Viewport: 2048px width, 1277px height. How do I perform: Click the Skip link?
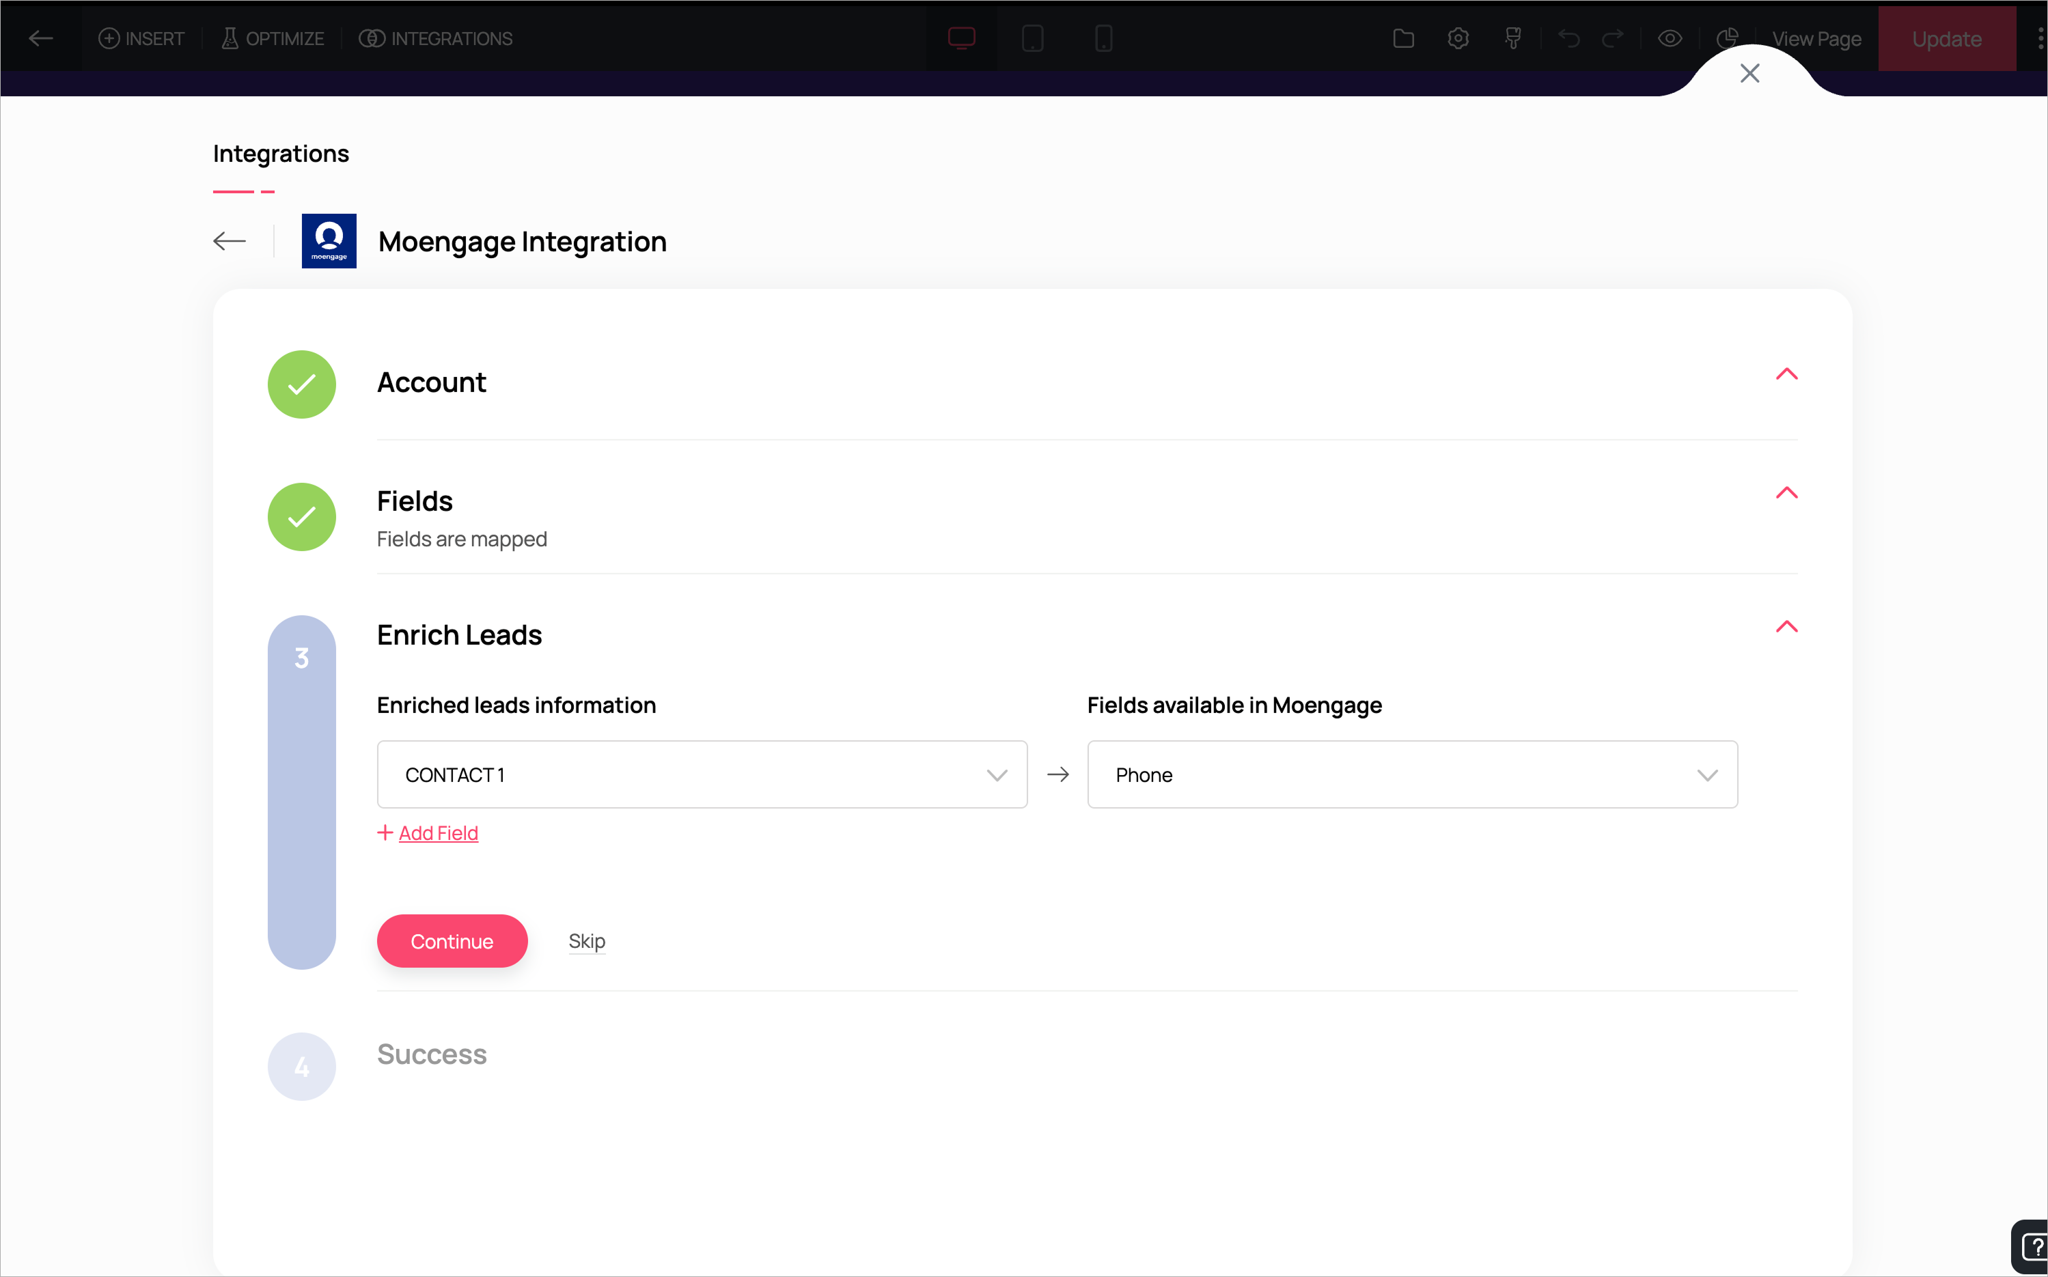(586, 941)
